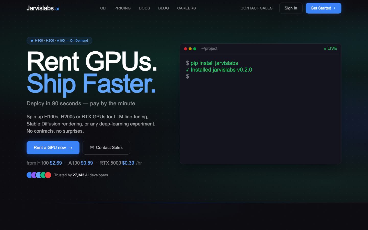Click Deploy in 90 seconds subtitle
Image resolution: width=368 pixels, height=230 pixels.
click(x=81, y=103)
